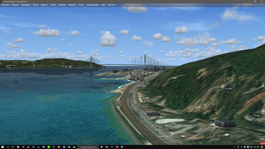Image resolution: width=265 pixels, height=149 pixels.
Task: Click the volume speaker tray icon
Action: 254,147
